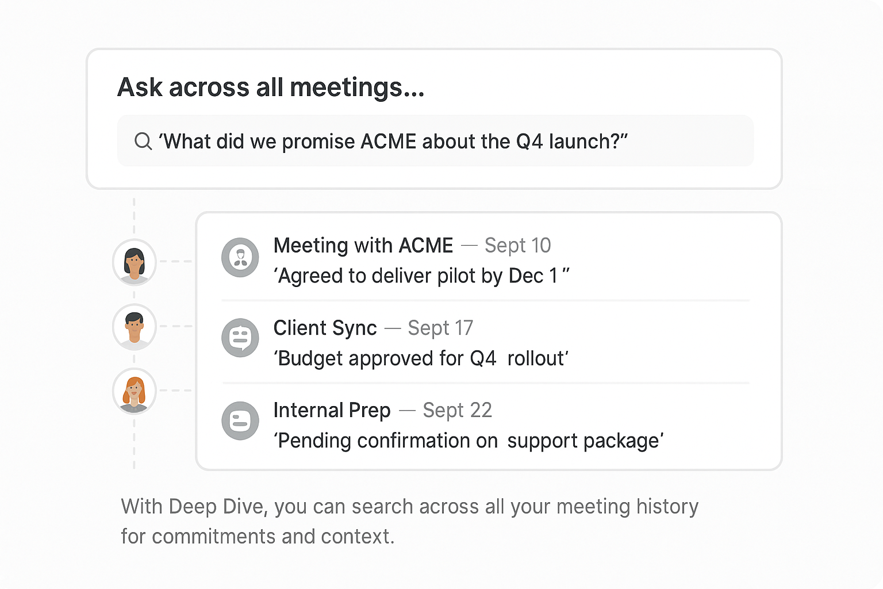Click the Deep Dive description text

tap(409, 507)
